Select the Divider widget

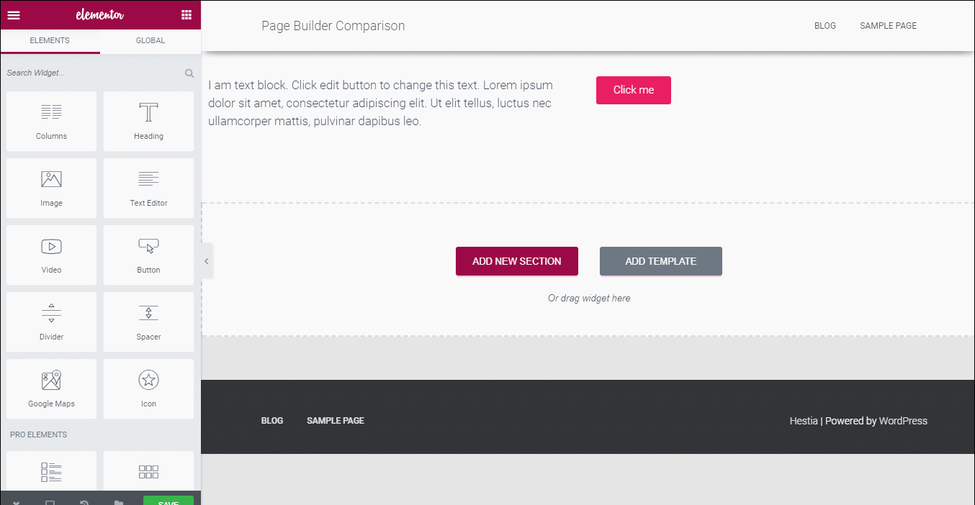coord(51,322)
